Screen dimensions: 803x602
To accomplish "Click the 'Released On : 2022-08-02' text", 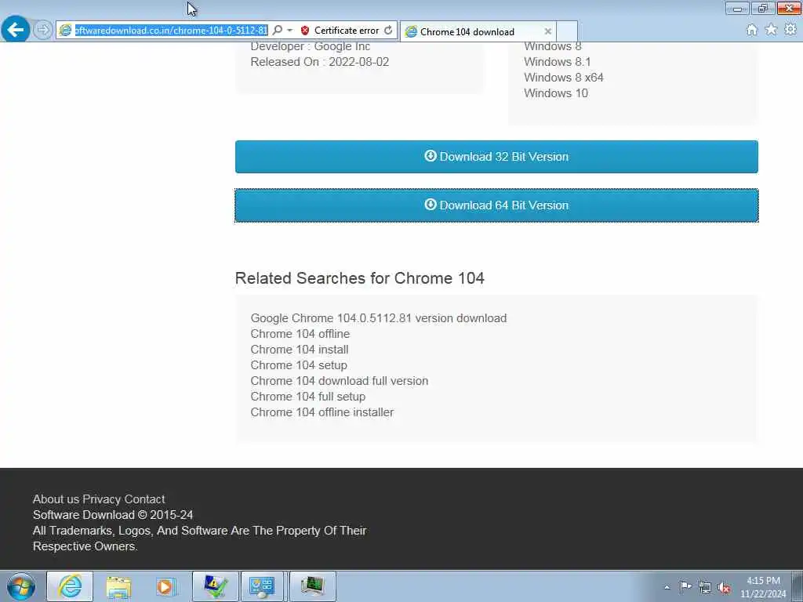I will [x=320, y=62].
